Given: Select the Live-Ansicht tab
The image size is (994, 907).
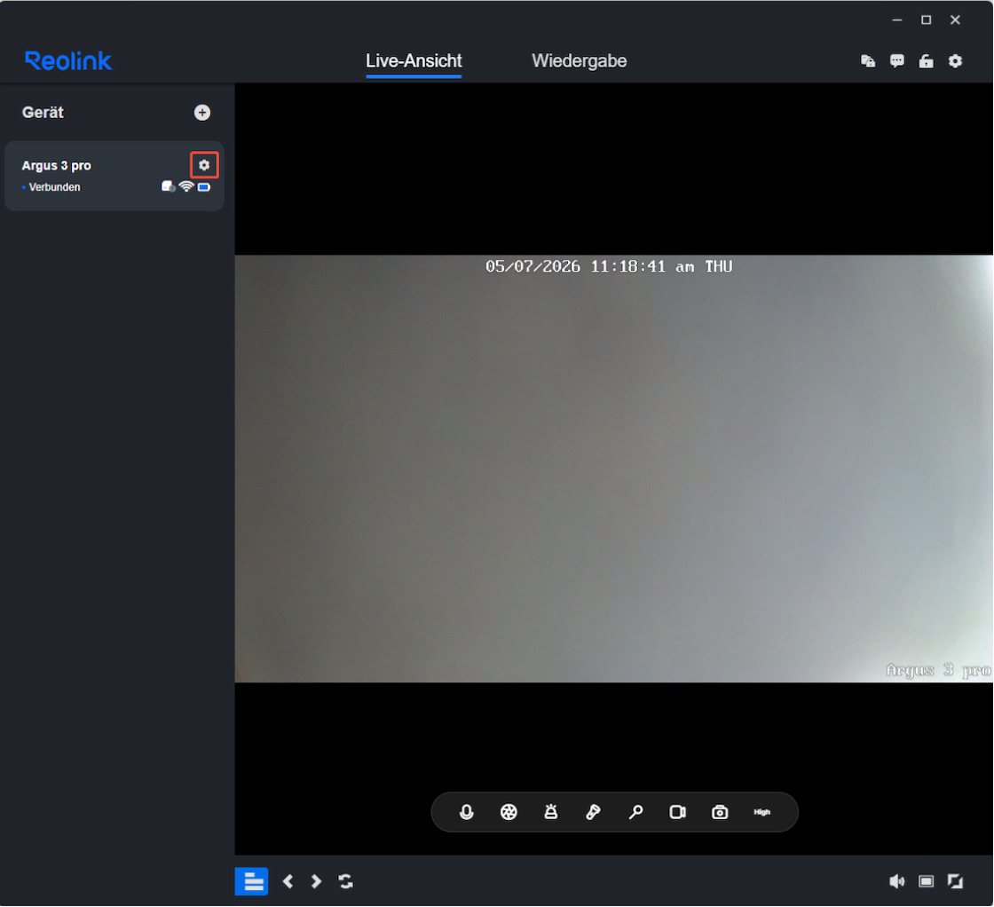Looking at the screenshot, I should coord(414,61).
